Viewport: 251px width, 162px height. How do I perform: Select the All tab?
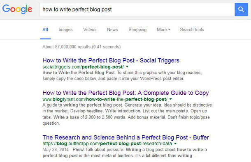tap(45, 30)
